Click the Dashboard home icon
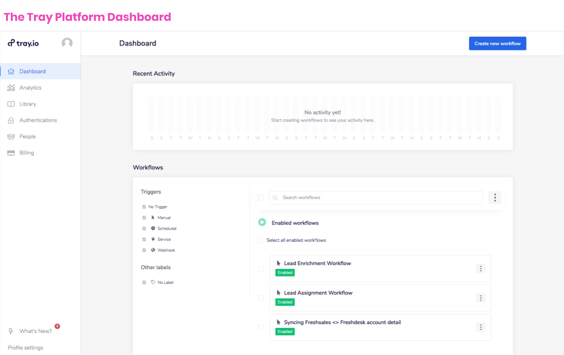The width and height of the screenshot is (564, 355). coord(11,71)
